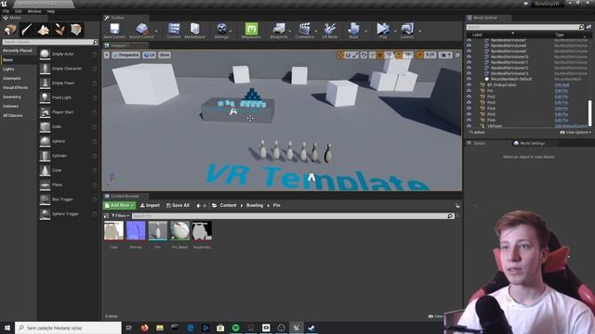Toggle visibility eye for the Pin2 actor
This screenshot has height=334, width=595.
tap(469, 96)
